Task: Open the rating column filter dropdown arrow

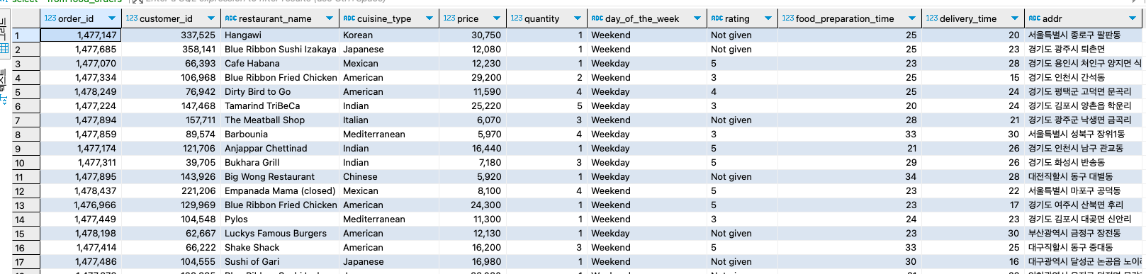Action: (x=769, y=18)
